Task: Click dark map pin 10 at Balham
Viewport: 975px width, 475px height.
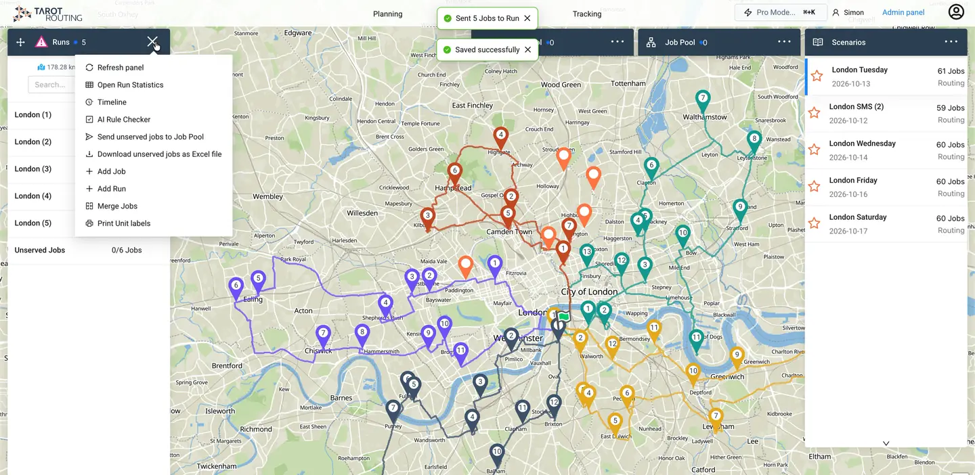Action: click(x=496, y=455)
